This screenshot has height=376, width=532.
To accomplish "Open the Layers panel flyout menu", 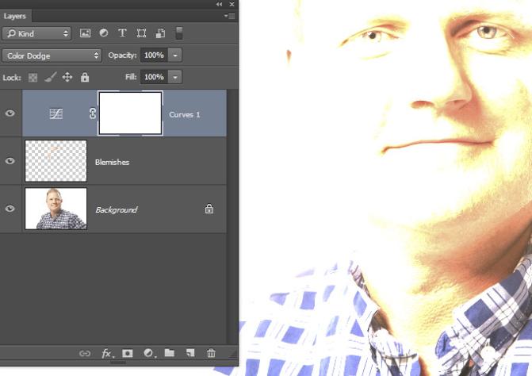I will [230, 16].
